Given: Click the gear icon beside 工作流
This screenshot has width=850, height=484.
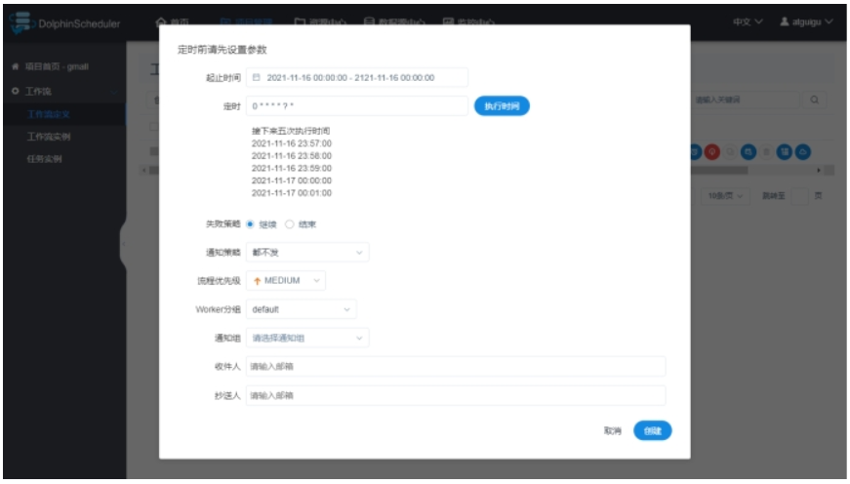Looking at the screenshot, I should click(16, 91).
